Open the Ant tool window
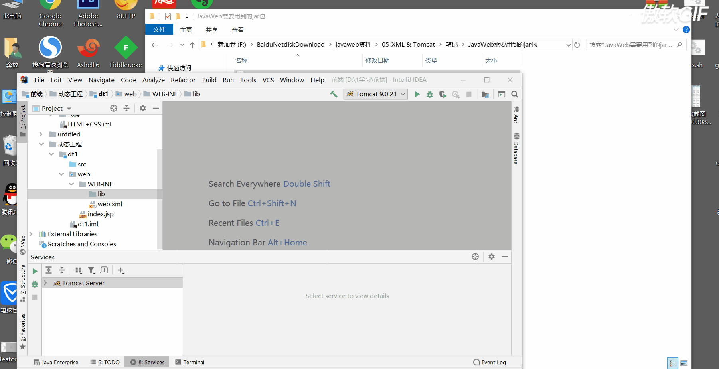The width and height of the screenshot is (719, 369). (516, 114)
